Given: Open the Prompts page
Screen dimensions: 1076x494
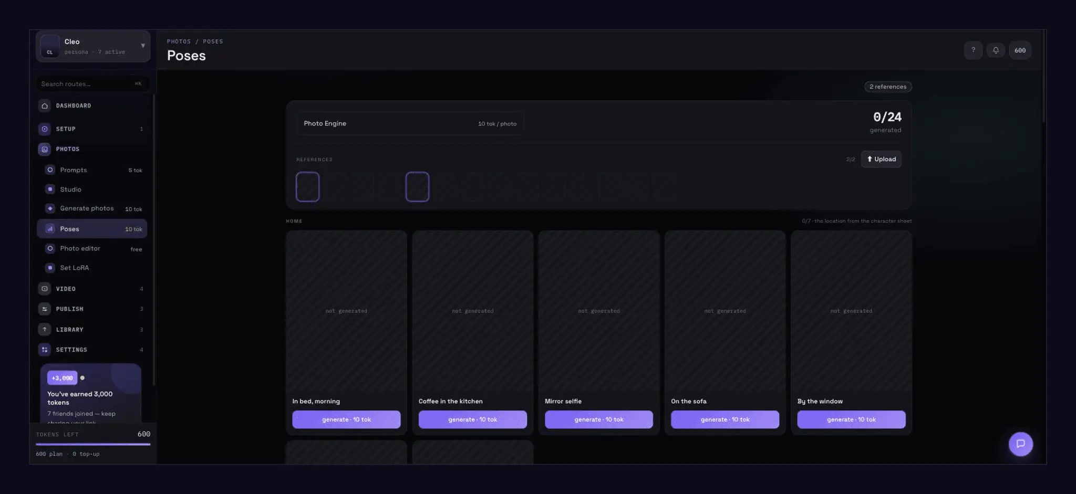Looking at the screenshot, I should [x=92, y=170].
